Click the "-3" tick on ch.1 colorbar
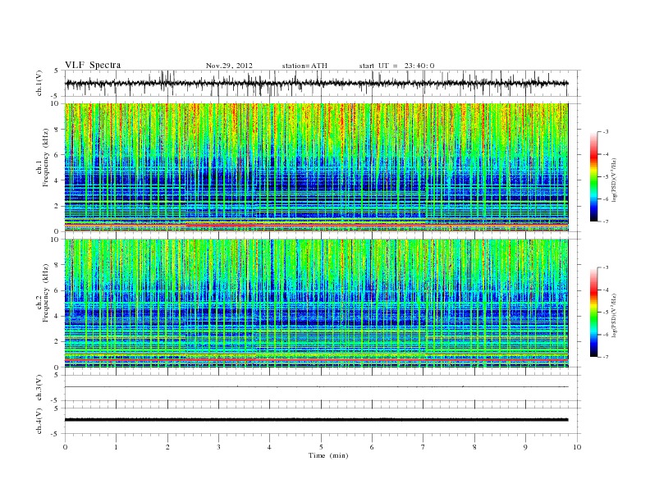This screenshot has height=502, width=650. coord(606,132)
